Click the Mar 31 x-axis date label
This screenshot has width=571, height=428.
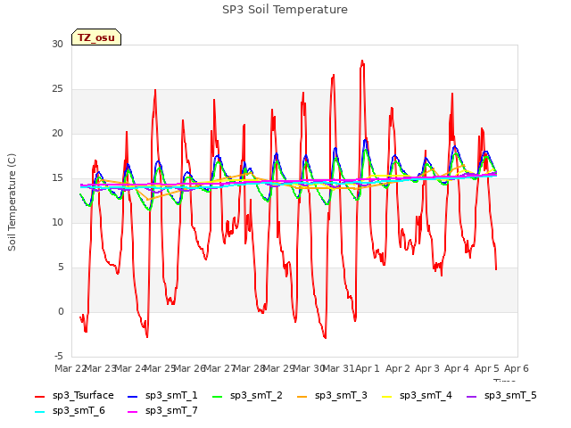[x=338, y=368]
